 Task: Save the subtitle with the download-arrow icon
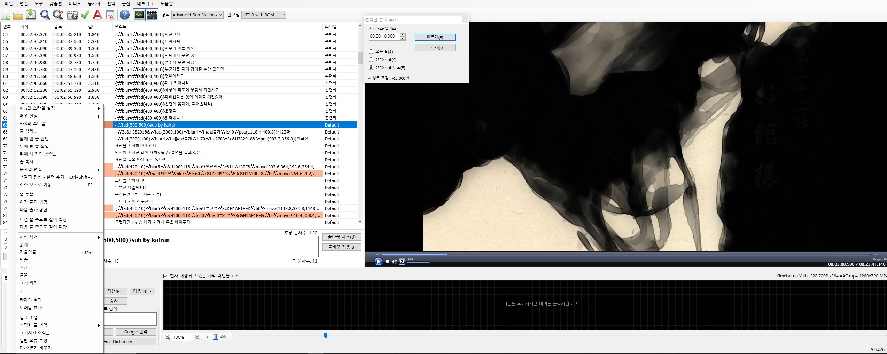coord(31,15)
